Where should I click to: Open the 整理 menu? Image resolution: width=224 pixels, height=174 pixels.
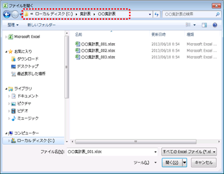pos(13,25)
